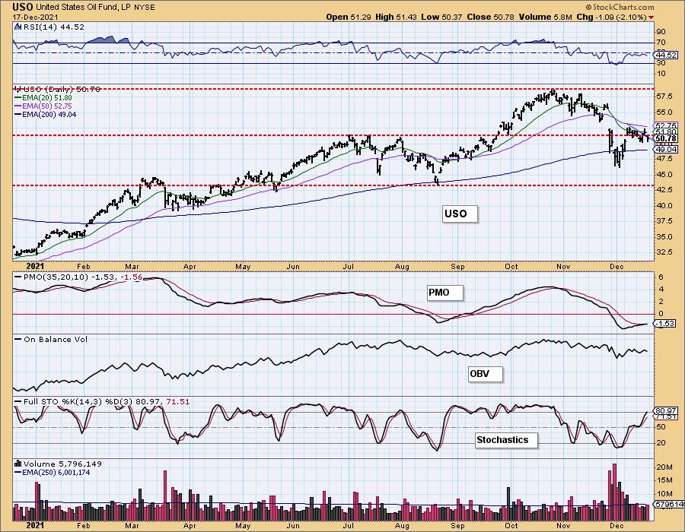Click the EMA(20) 51.80 legend entry
The image size is (685, 532).
(x=43, y=98)
